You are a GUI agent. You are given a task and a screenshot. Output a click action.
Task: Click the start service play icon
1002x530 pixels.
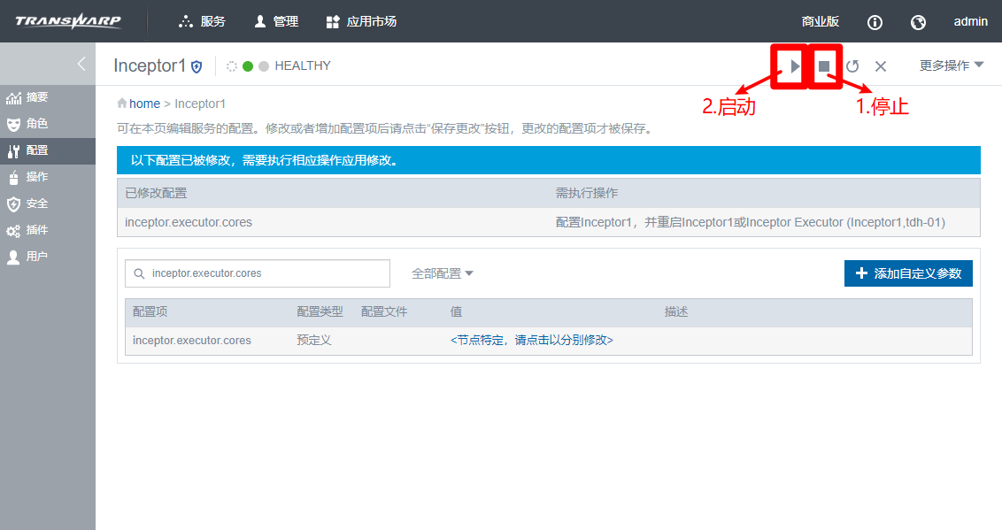(792, 65)
